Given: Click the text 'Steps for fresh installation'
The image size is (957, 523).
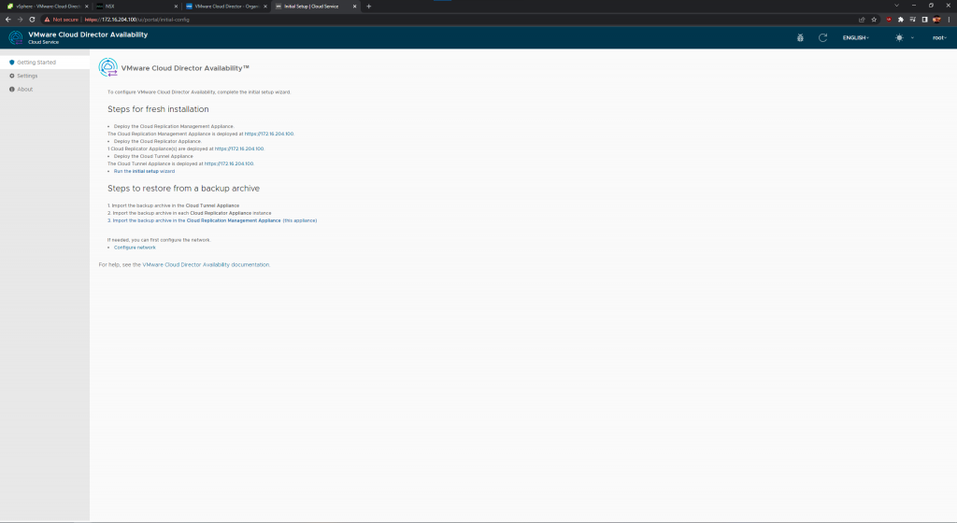Looking at the screenshot, I should point(158,109).
